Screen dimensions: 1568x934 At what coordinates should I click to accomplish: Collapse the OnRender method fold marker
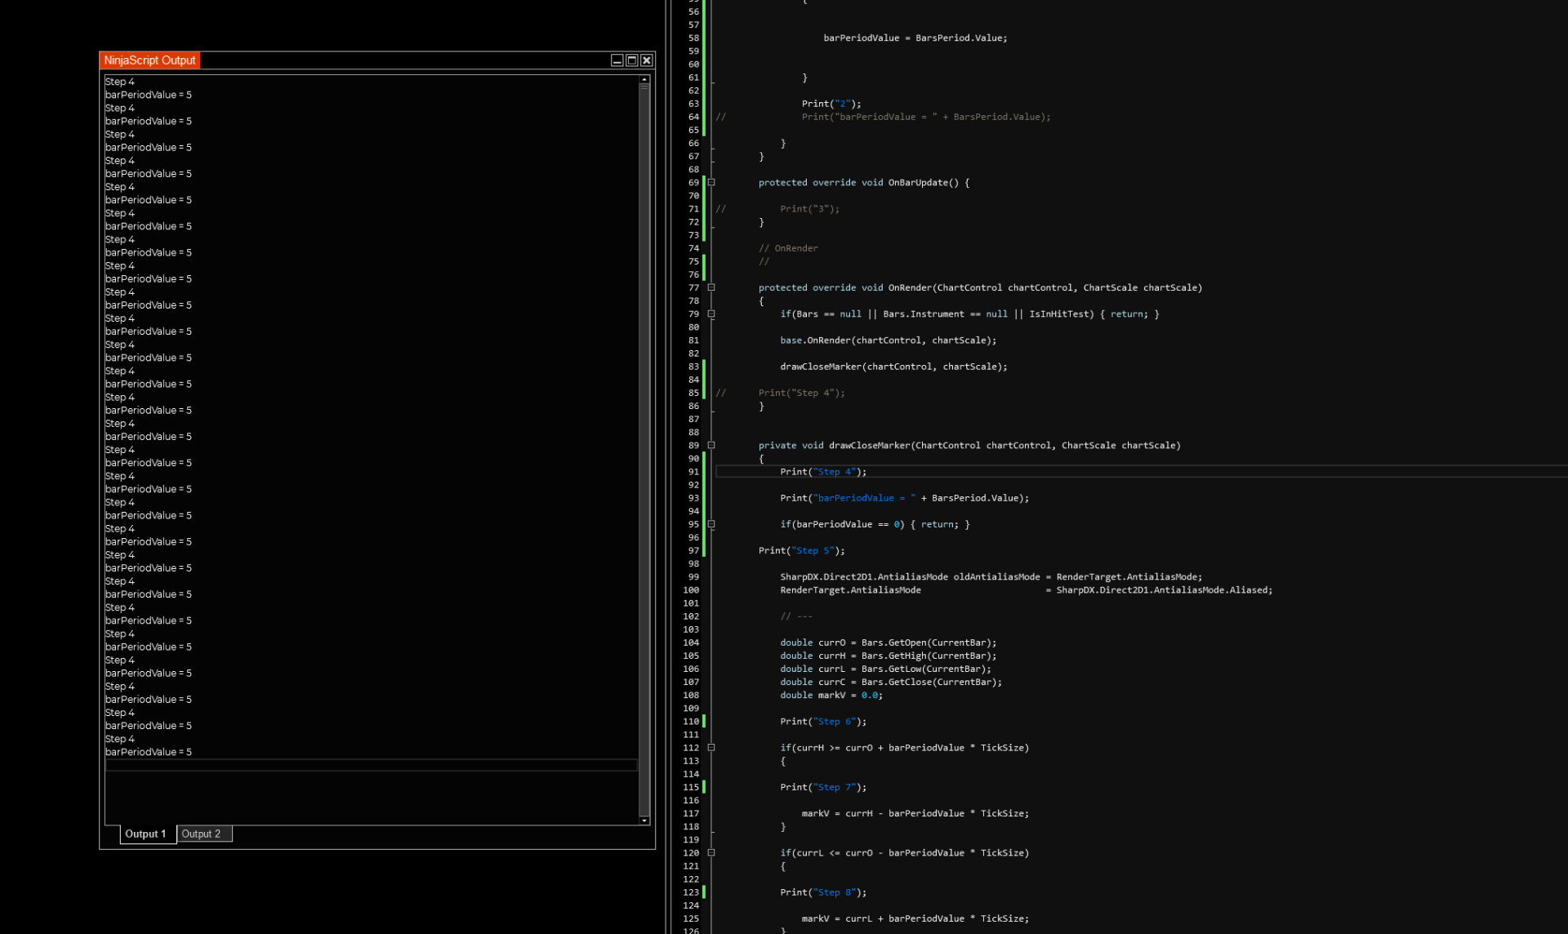tap(711, 287)
